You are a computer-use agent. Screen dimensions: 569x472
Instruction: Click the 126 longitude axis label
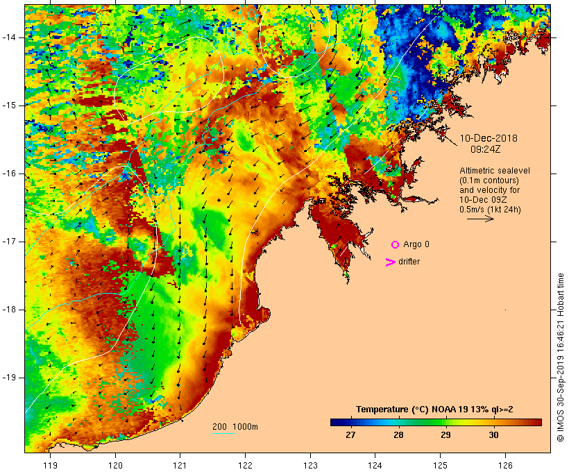(505, 466)
